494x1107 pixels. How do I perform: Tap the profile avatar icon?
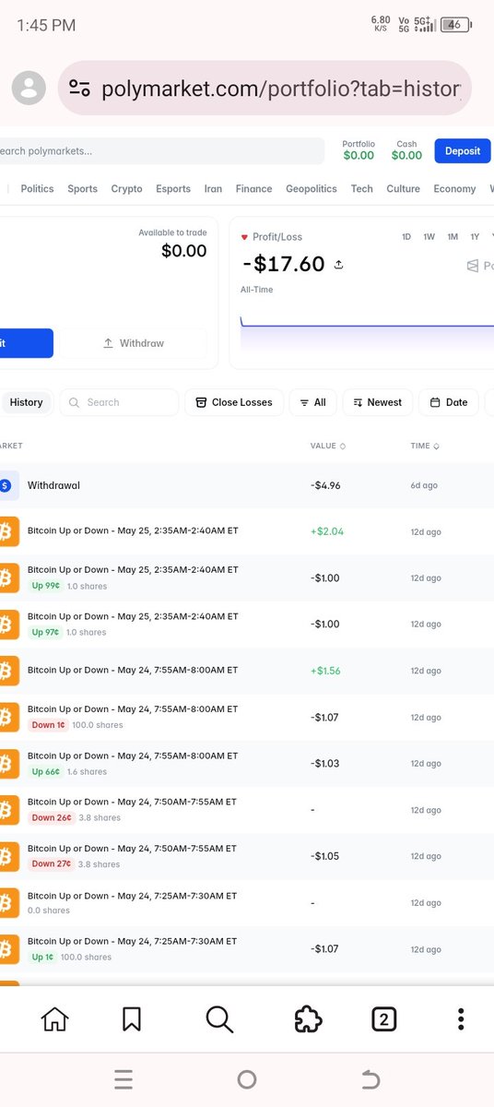pyautogui.click(x=29, y=89)
